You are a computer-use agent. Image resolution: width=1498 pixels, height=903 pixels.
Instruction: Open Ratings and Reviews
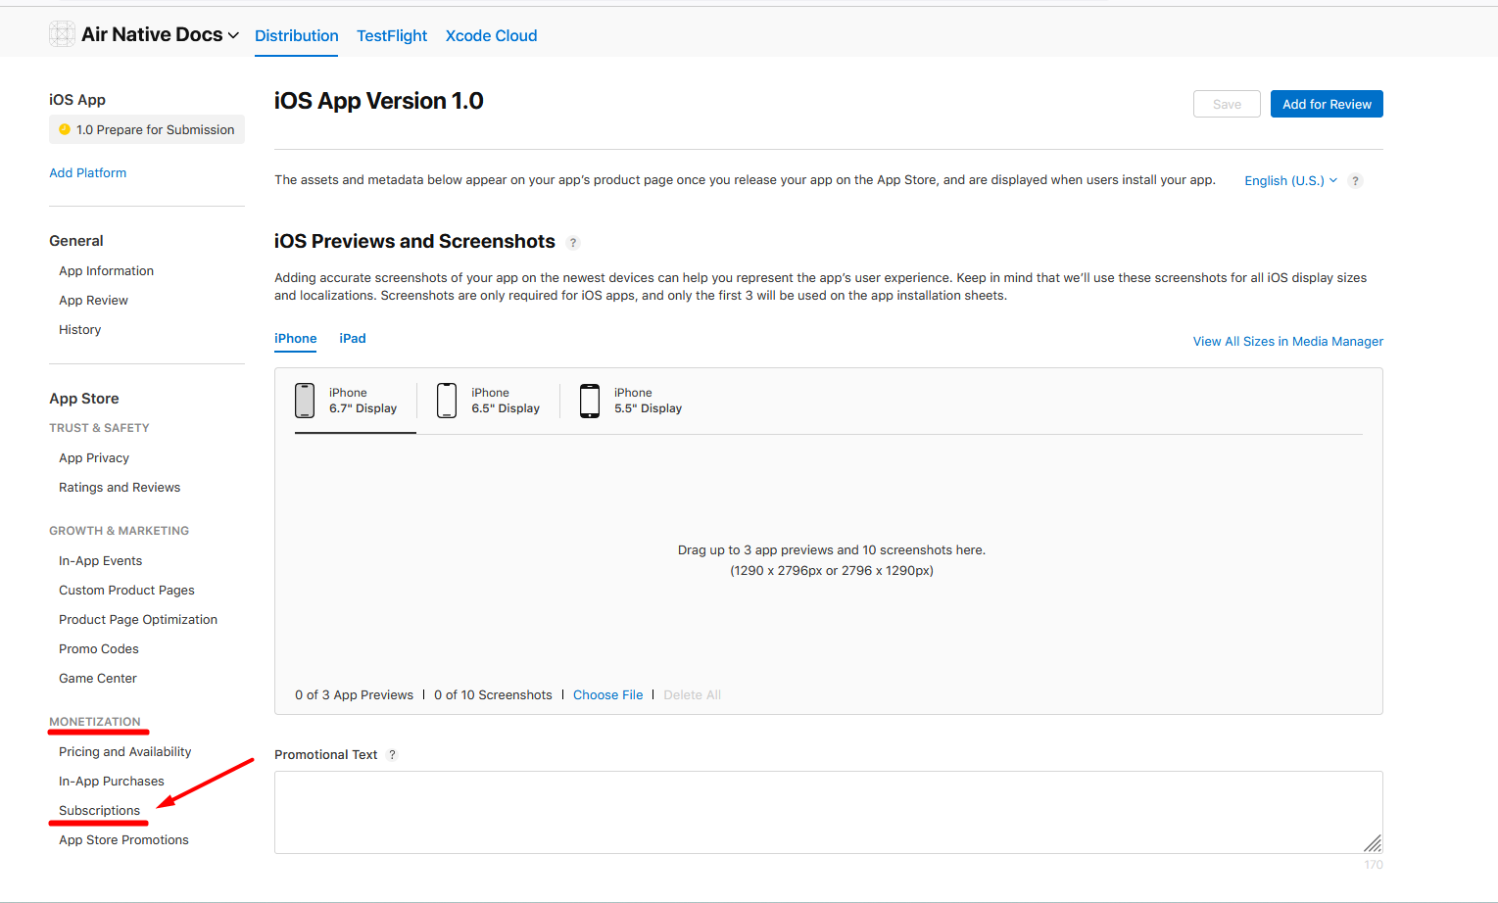(x=120, y=487)
